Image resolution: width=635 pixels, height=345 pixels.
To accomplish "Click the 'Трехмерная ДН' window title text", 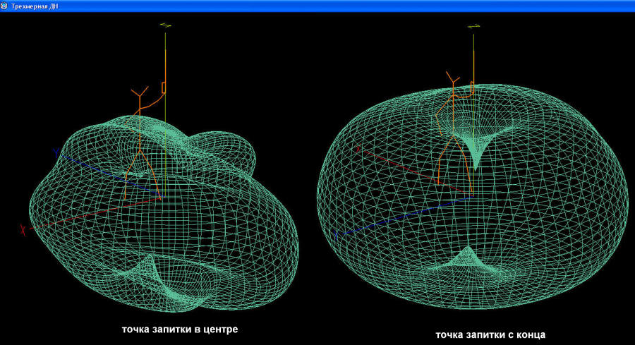I will point(35,6).
